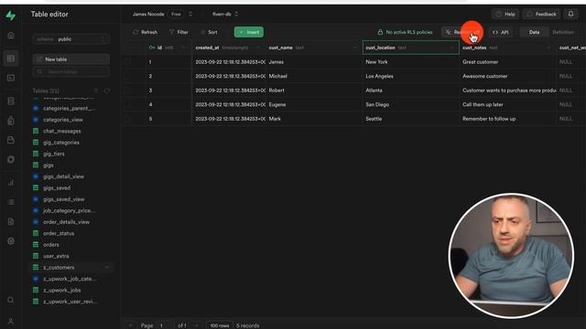Click the search icon in sidebar
Screen dimensions: 586x329
pyautogui.click(x=11, y=300)
